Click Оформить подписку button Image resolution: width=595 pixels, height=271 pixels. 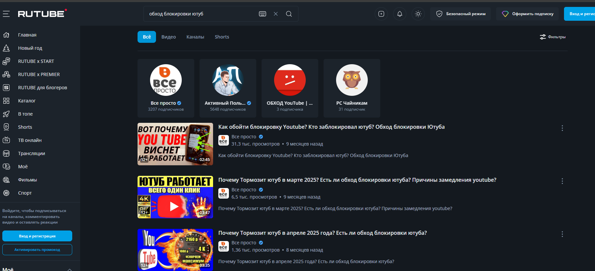(x=527, y=14)
